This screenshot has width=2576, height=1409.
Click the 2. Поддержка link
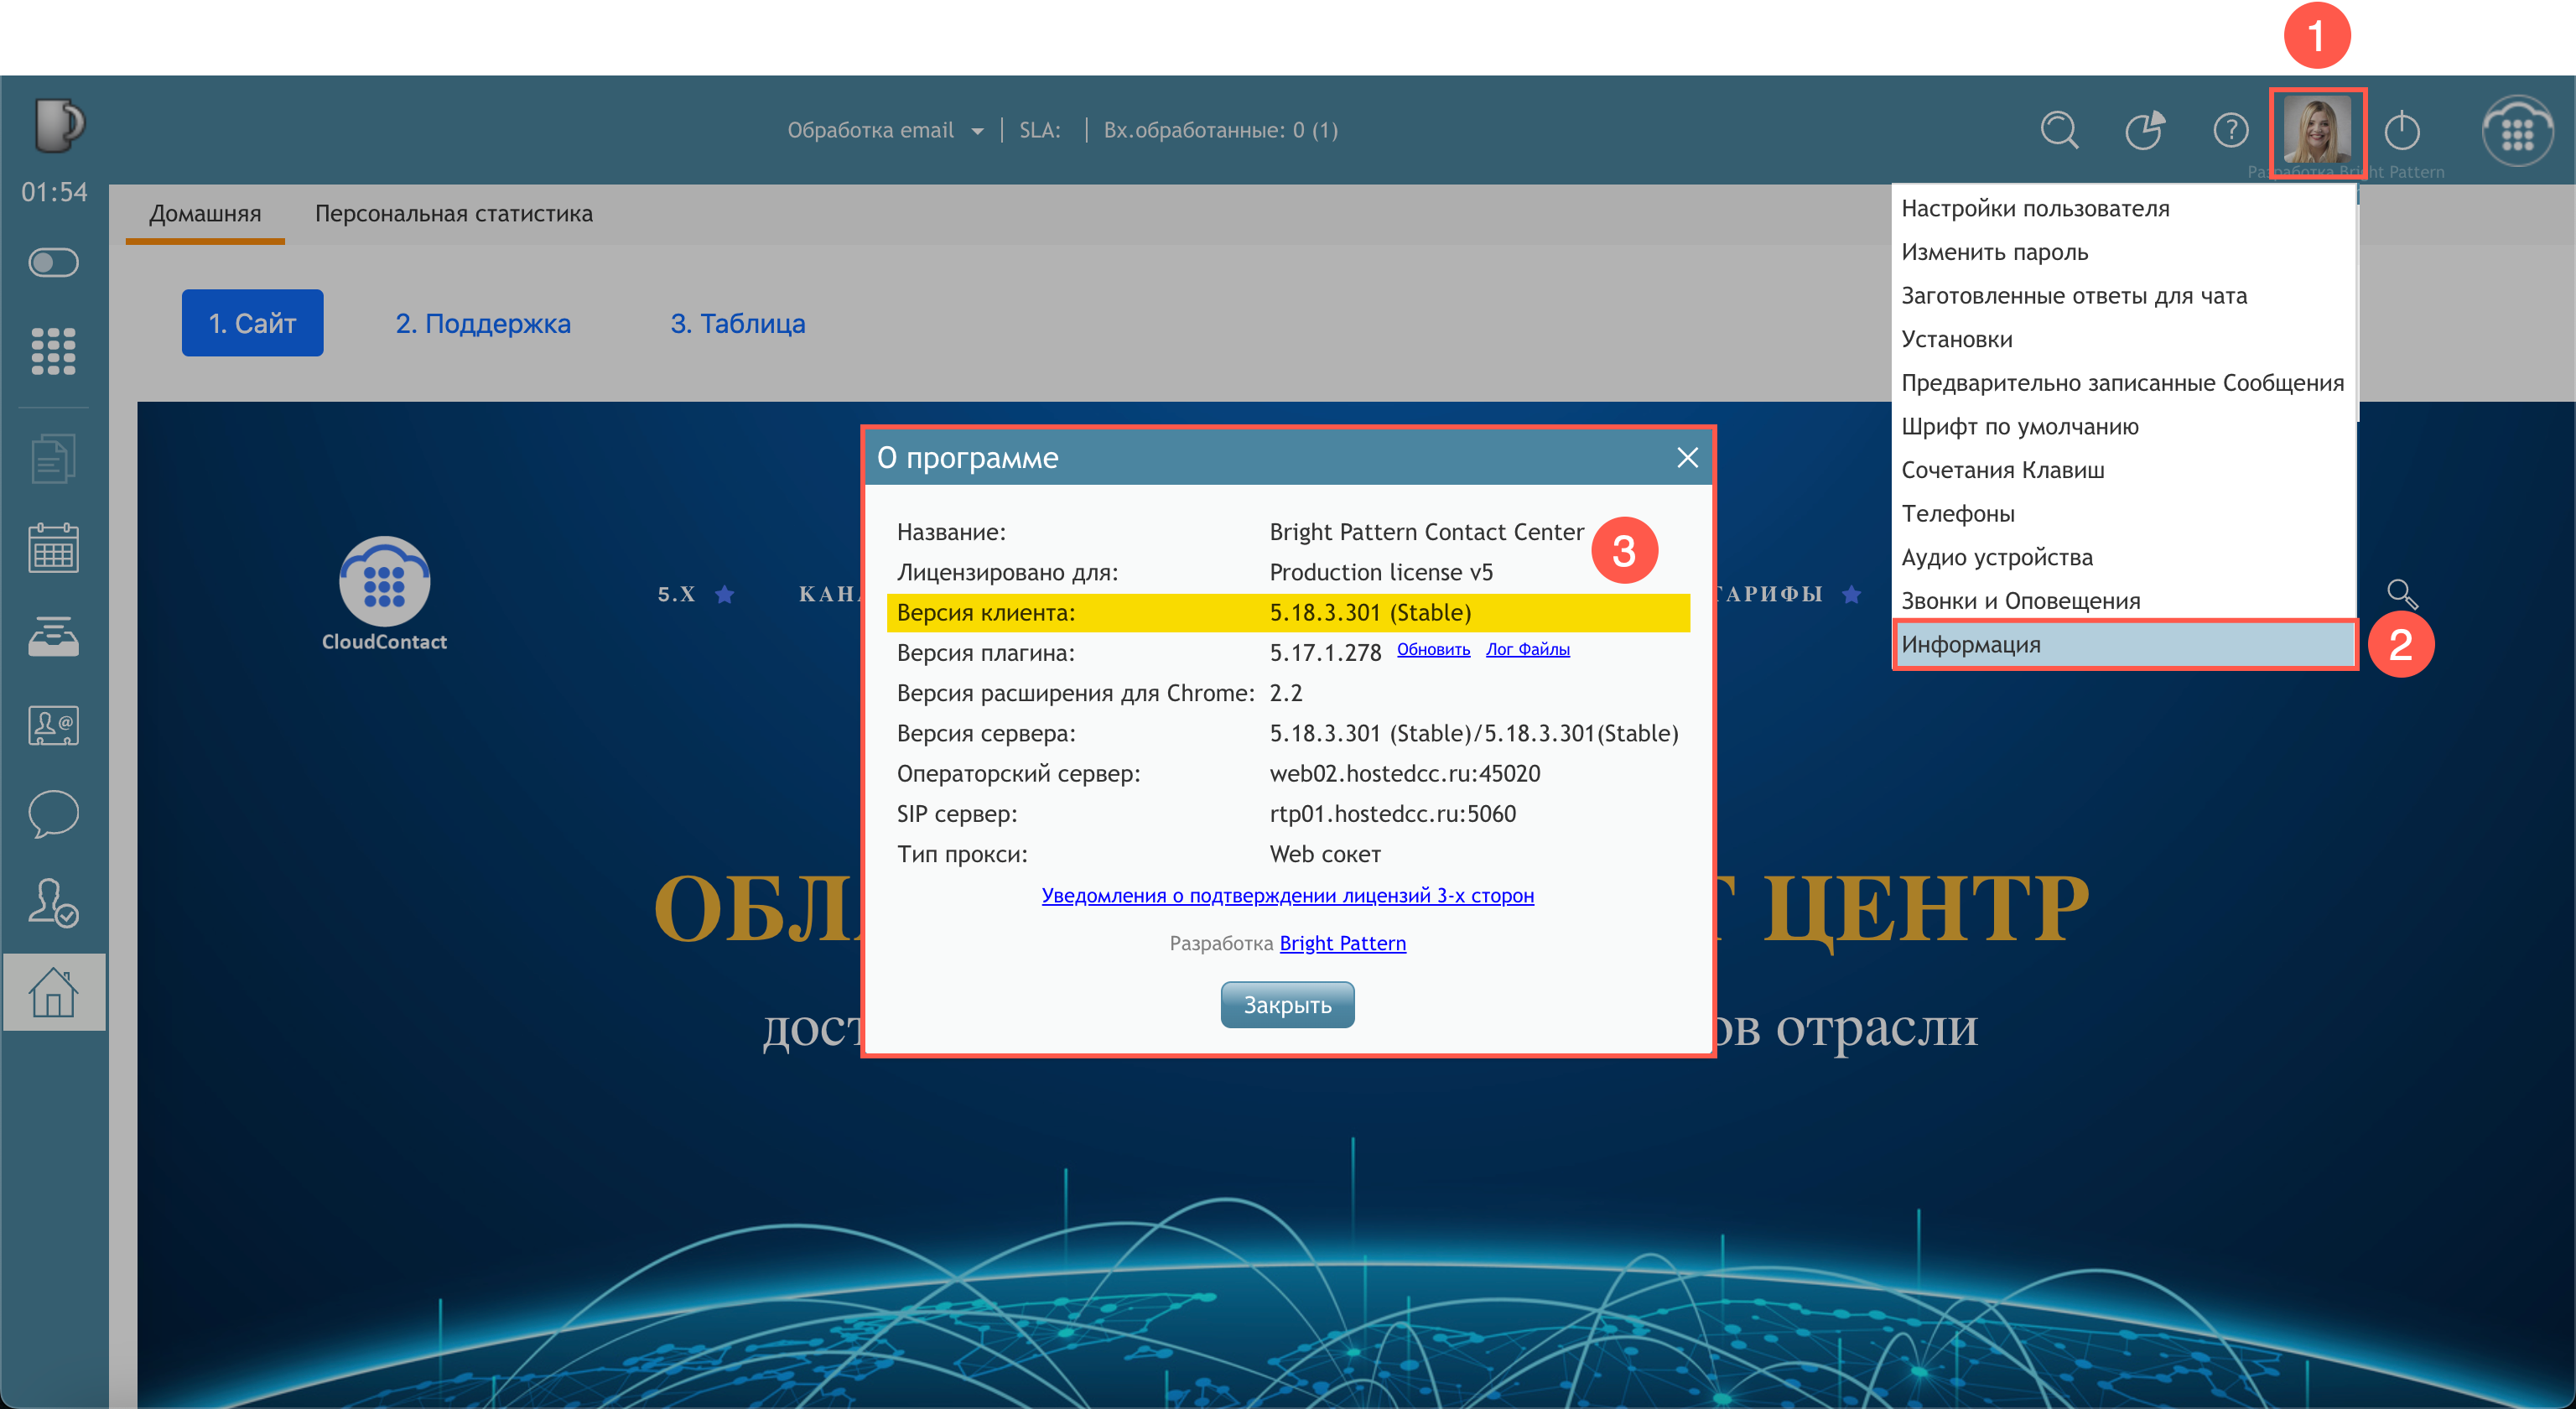tap(483, 323)
